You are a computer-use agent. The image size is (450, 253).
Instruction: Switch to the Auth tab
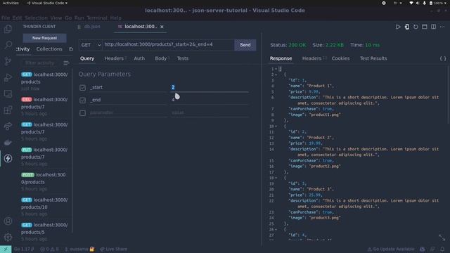pos(139,58)
